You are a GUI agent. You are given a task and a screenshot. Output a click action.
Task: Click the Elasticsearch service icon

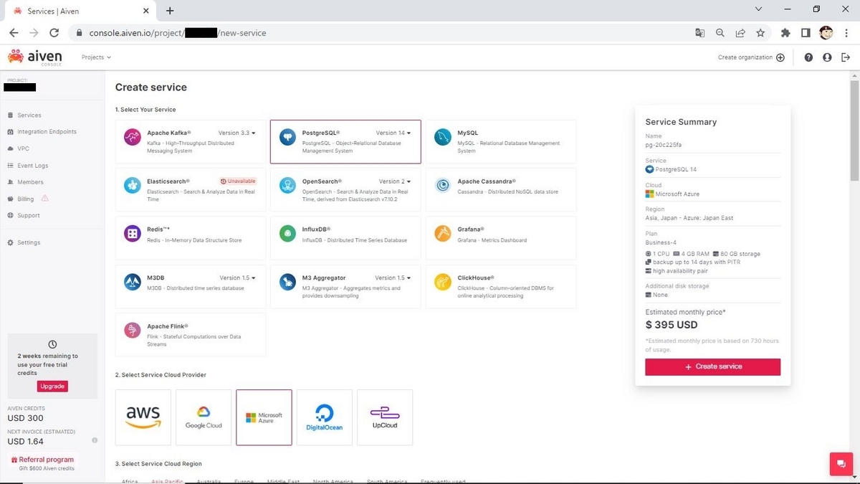coord(132,185)
